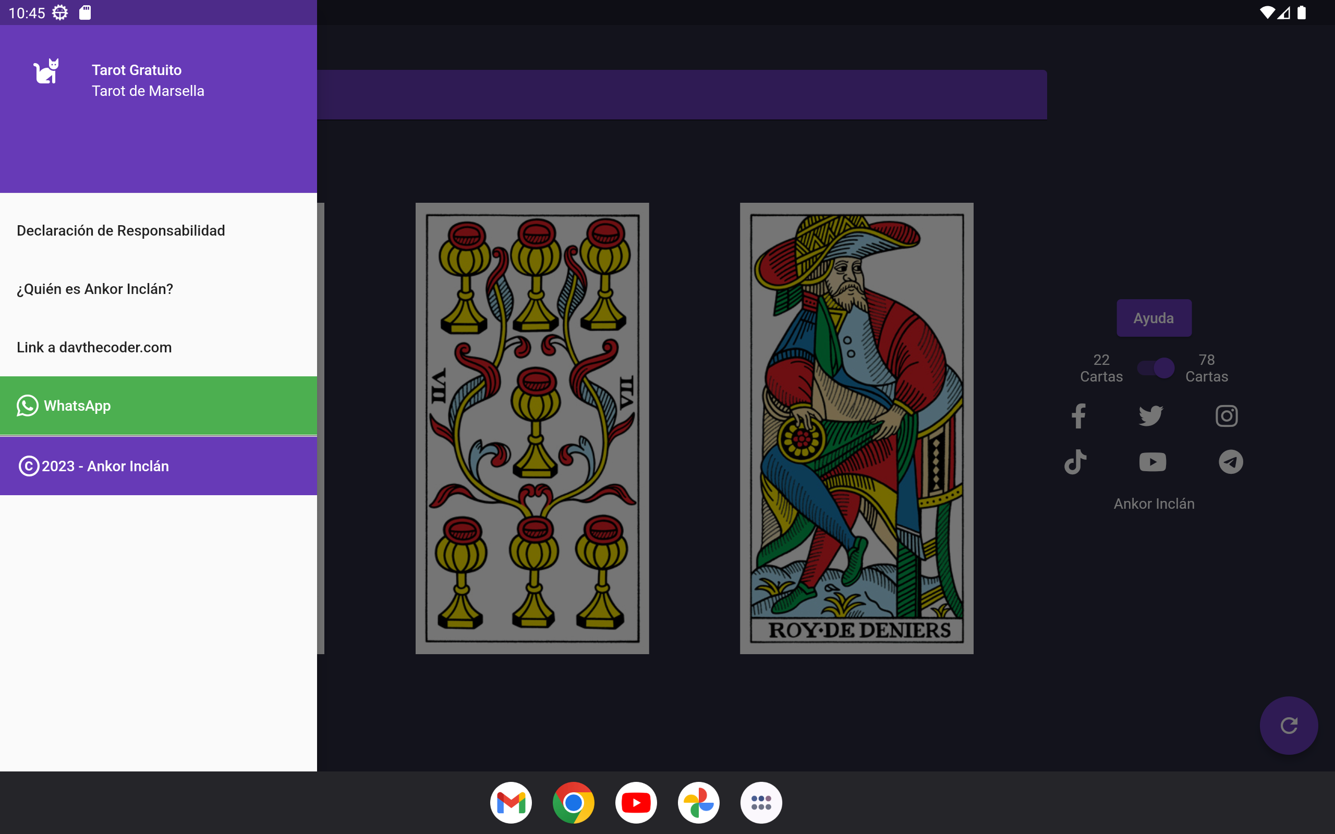This screenshot has width=1335, height=834.
Task: Tap the Ayuda help button
Action: click(1154, 318)
